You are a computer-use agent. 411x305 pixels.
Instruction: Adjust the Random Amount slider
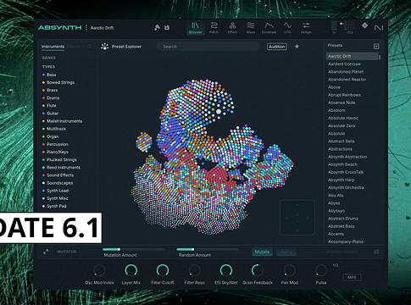(208, 249)
